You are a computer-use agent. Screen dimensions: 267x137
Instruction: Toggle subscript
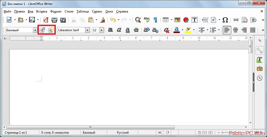(x=155, y=30)
